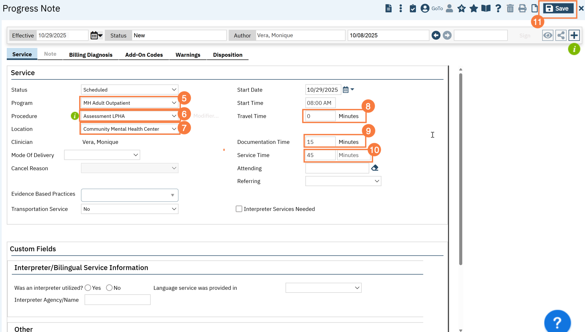Select Yes for interpreter utilized
Screen dimensions: 585x332
88,288
